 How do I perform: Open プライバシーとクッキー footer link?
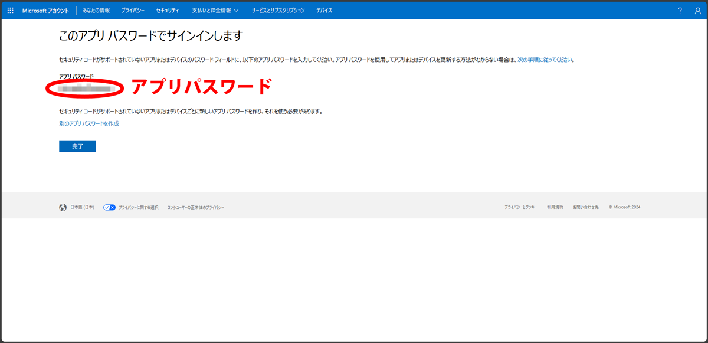point(520,208)
